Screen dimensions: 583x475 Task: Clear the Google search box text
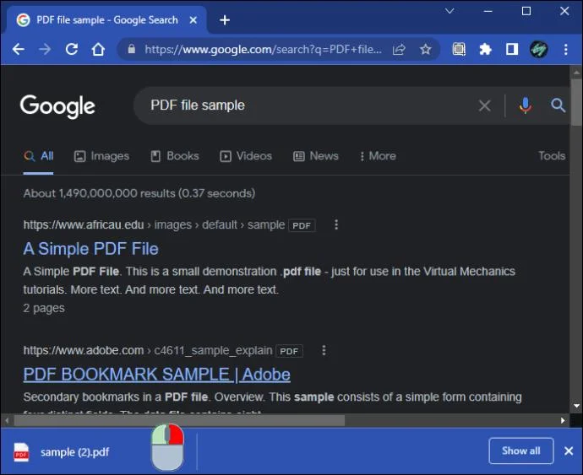click(484, 105)
